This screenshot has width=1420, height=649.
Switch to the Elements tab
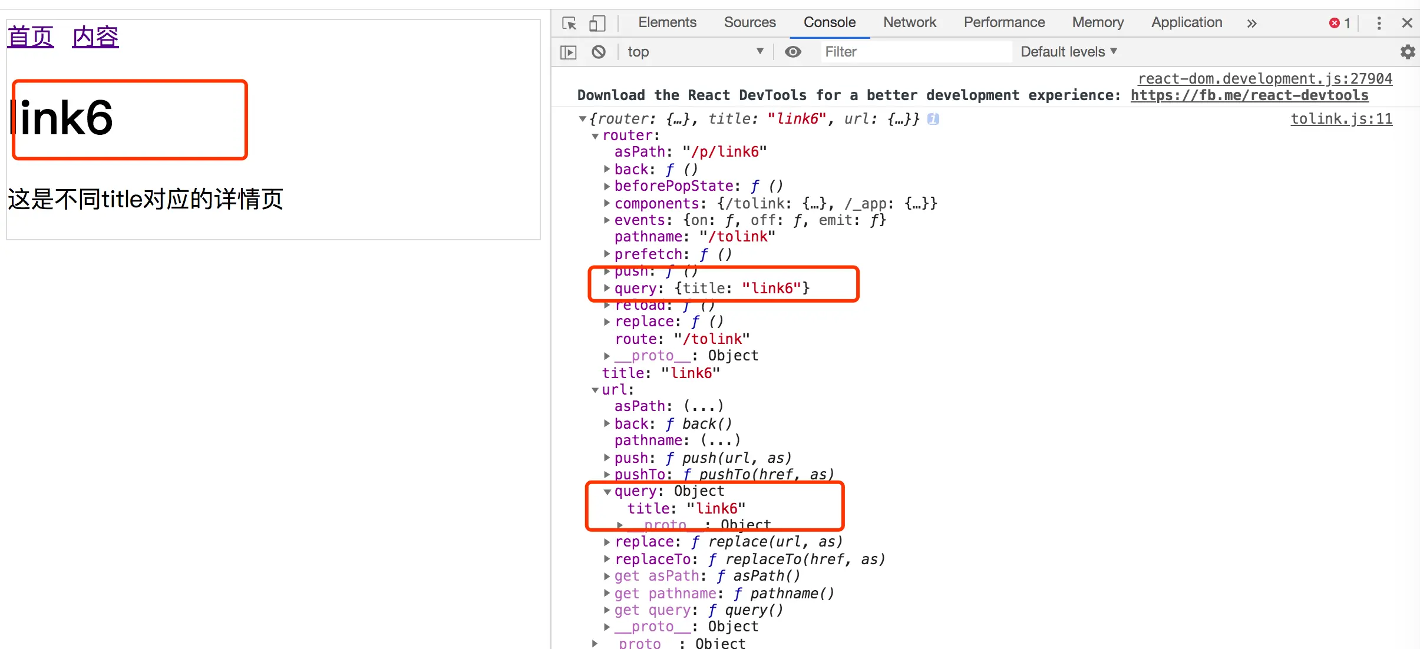coord(667,22)
